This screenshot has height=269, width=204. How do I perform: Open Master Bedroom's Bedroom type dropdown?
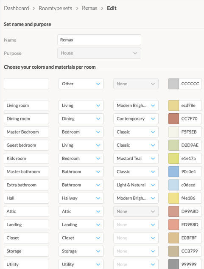click(81, 132)
